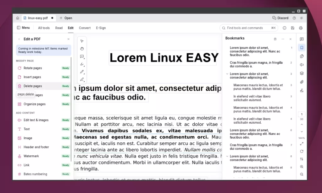Choose Rotate pages tool
The width and height of the screenshot is (322, 193).
(43, 68)
